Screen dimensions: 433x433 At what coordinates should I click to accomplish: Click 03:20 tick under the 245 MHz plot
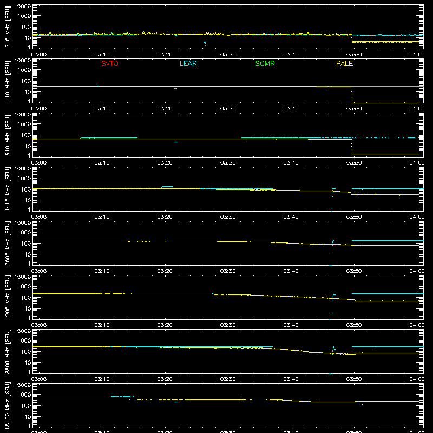[165, 55]
